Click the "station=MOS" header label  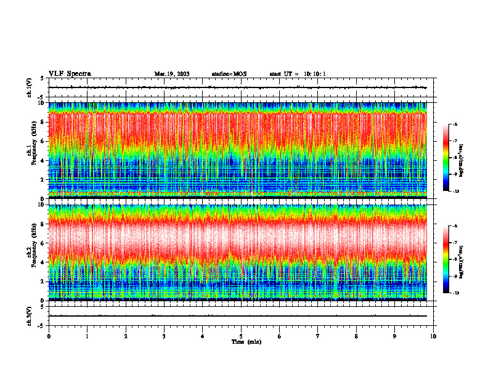[x=229, y=74]
